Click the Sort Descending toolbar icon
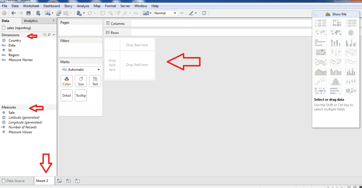Screen dimensions: 362x188 (x=118, y=13)
